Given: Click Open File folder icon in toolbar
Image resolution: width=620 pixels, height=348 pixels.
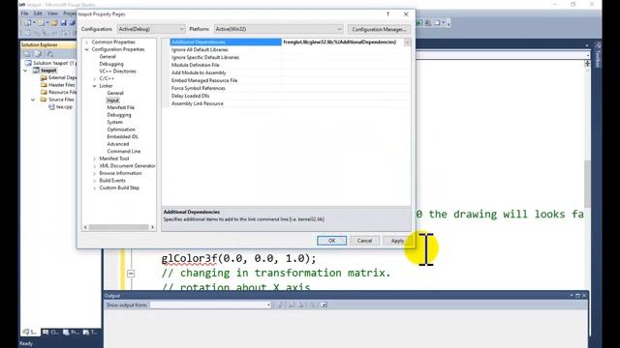Looking at the screenshot, I should point(54,23).
